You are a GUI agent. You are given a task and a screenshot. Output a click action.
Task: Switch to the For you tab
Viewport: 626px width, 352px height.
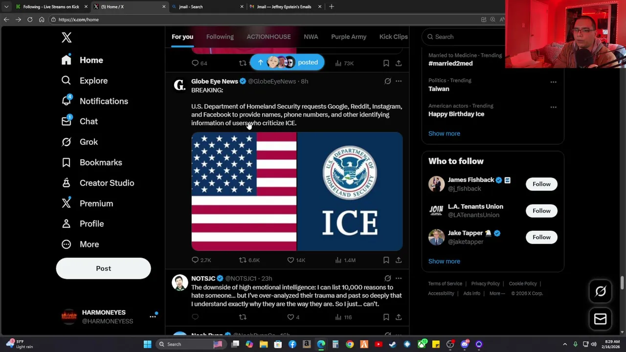click(x=182, y=37)
